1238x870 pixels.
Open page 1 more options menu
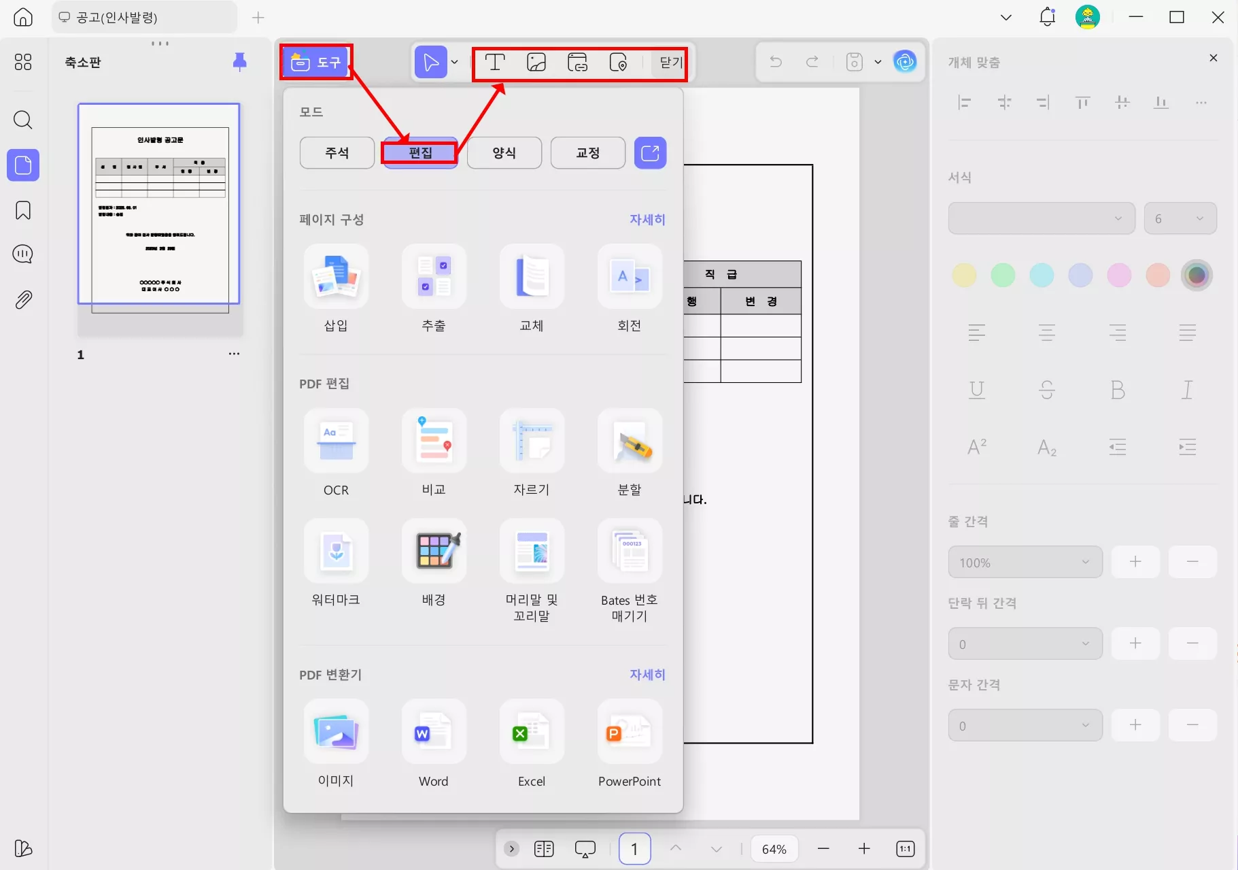click(234, 354)
